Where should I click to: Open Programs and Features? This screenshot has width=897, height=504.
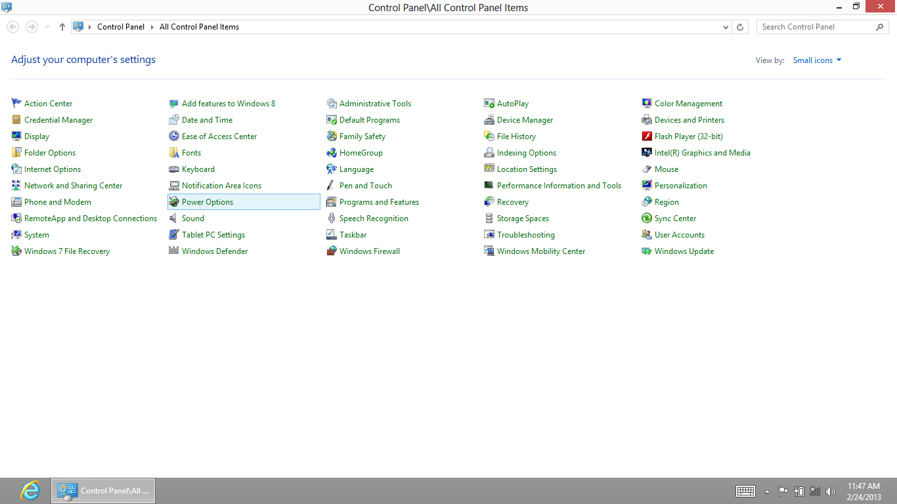point(379,202)
